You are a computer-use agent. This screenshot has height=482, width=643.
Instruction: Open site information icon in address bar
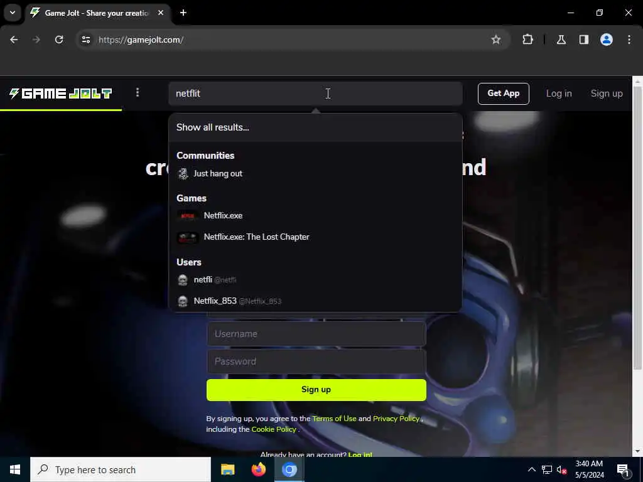[85, 40]
